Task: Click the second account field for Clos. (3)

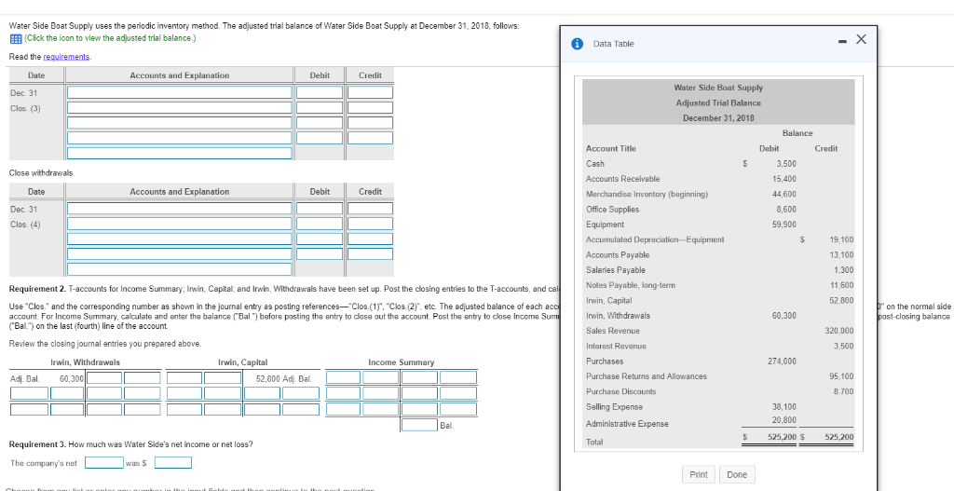Action: coord(180,108)
